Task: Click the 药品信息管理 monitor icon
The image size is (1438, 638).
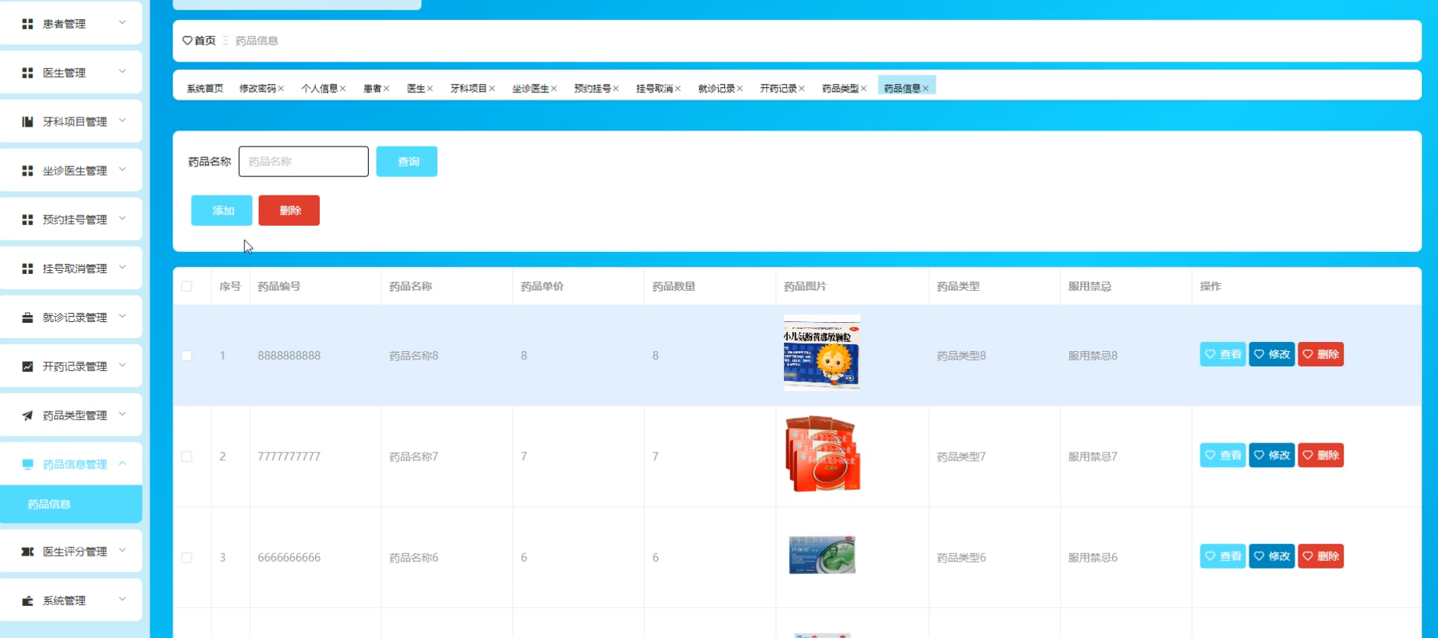Action: click(27, 464)
